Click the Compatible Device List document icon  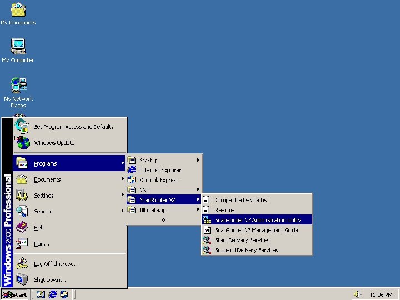click(x=206, y=200)
